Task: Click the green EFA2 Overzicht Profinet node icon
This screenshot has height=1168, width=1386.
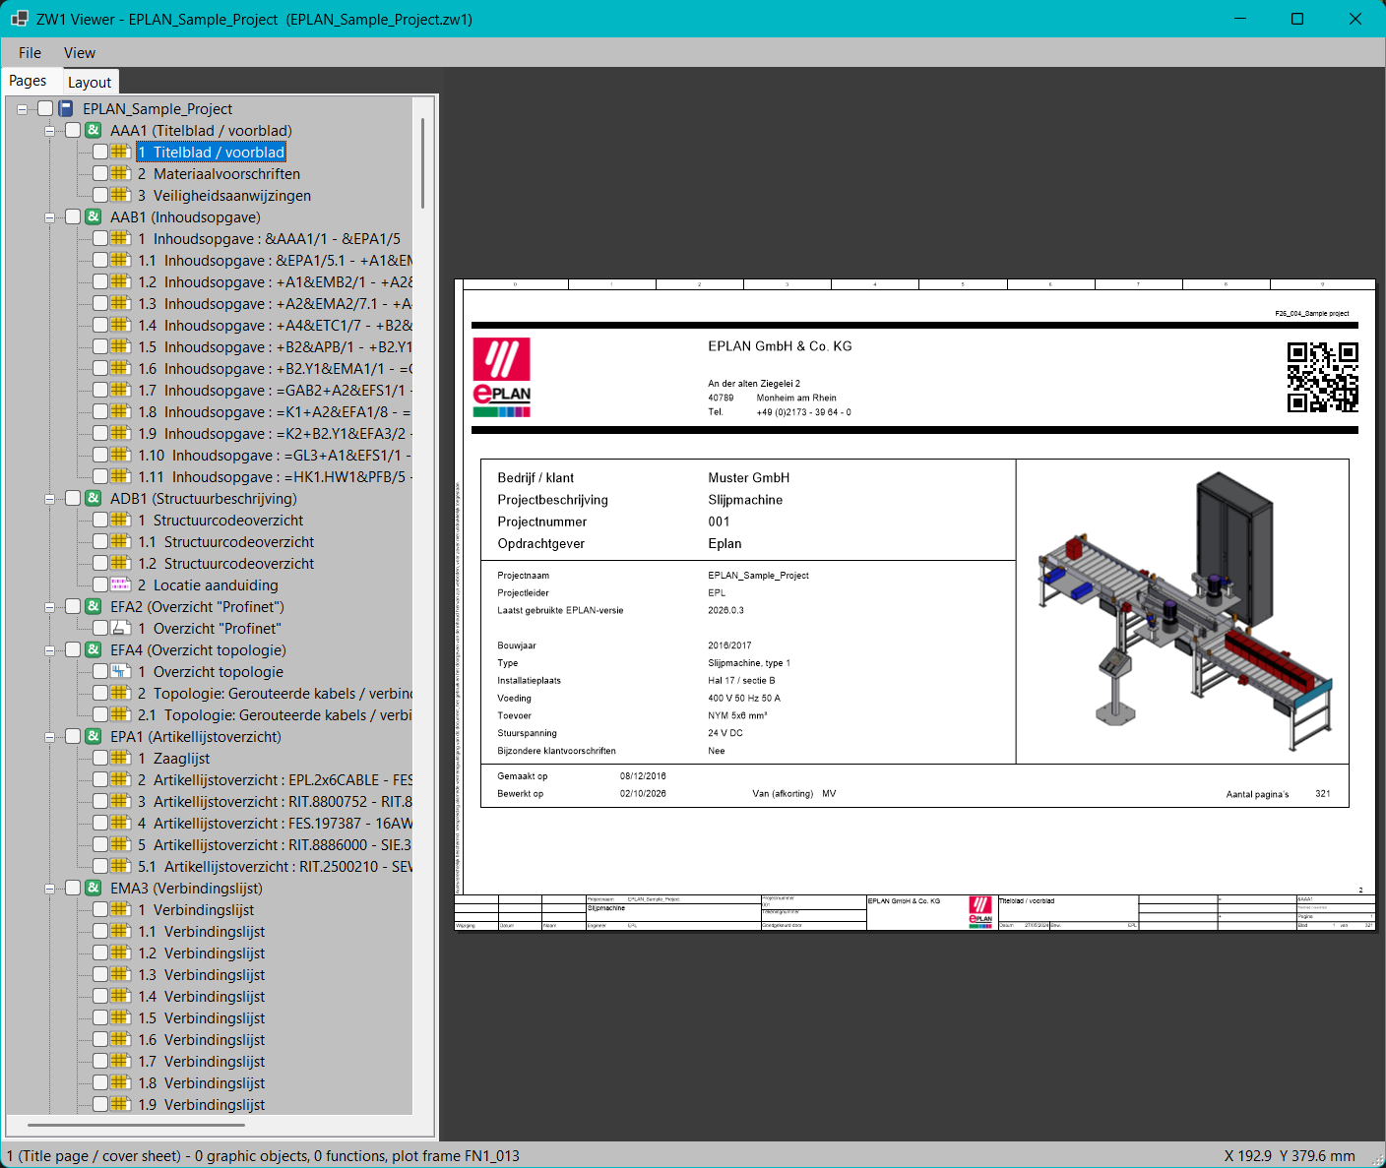Action: tap(94, 607)
